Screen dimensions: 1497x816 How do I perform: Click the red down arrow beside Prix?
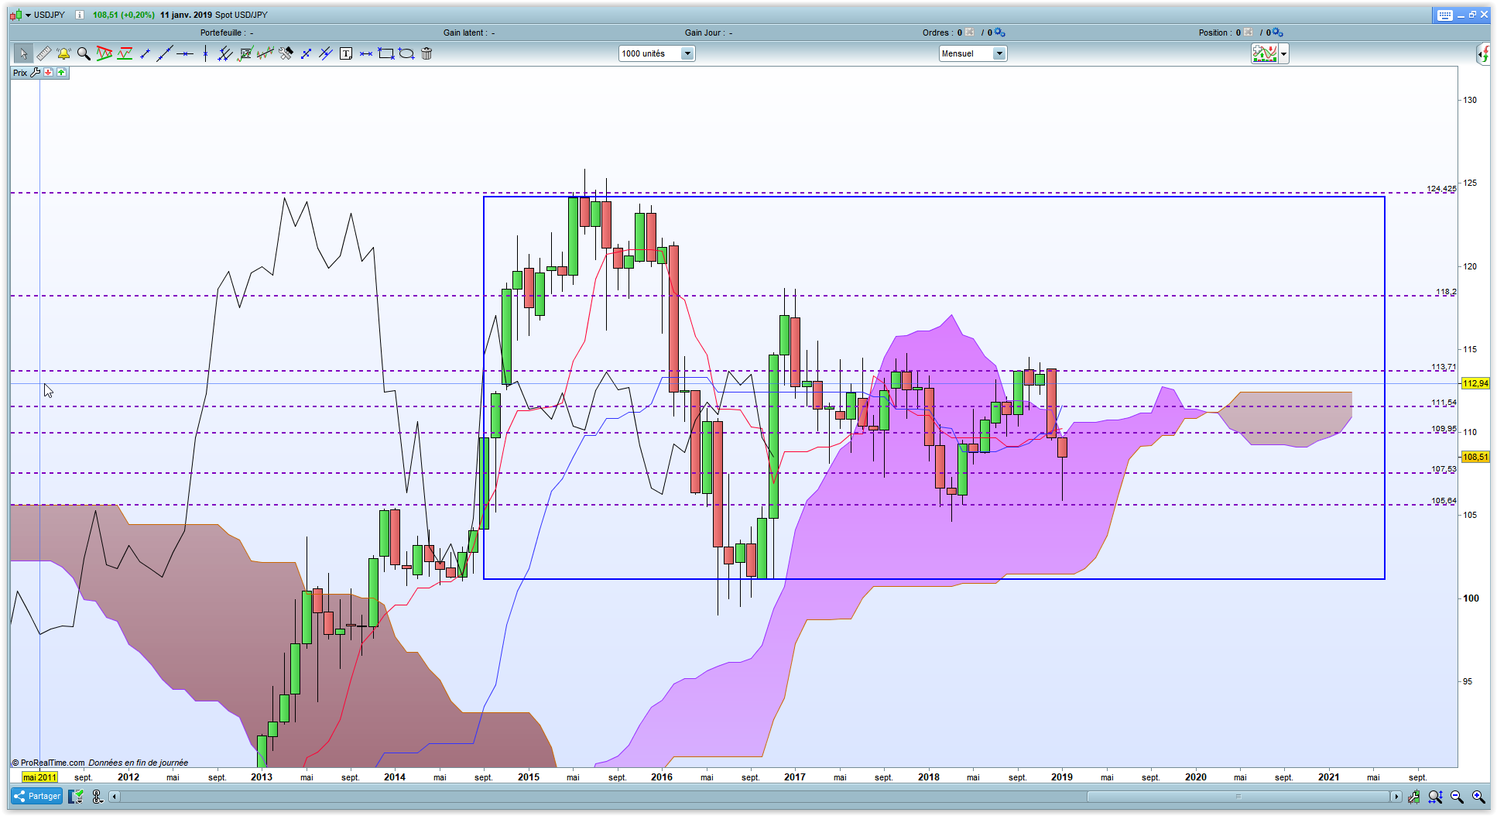click(48, 73)
